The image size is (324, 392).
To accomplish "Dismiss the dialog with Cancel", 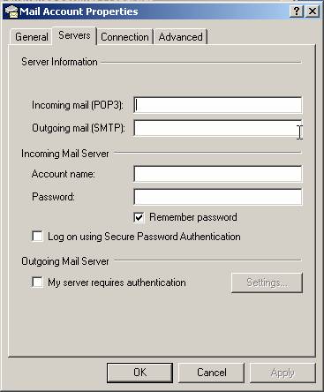I will (212, 373).
